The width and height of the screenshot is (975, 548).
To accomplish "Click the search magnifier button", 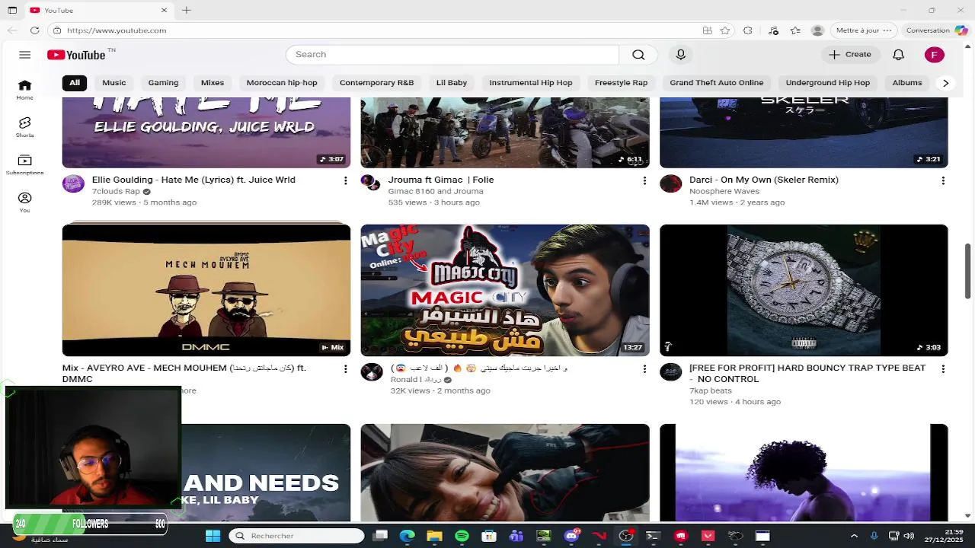I will (638, 55).
